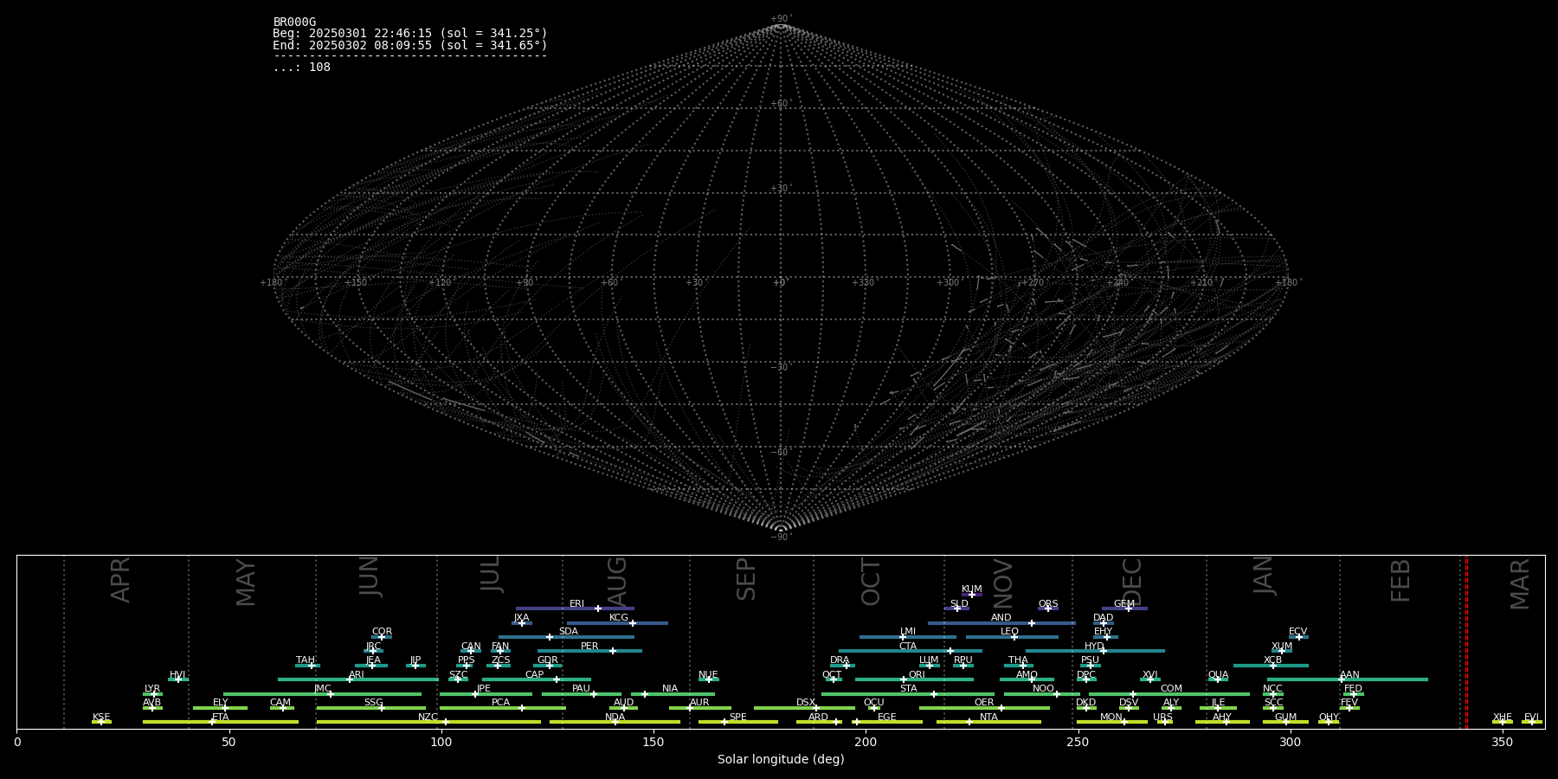The width and height of the screenshot is (1558, 779).
Task: Click the peak marker on the SPE bar
Action: [x=725, y=722]
